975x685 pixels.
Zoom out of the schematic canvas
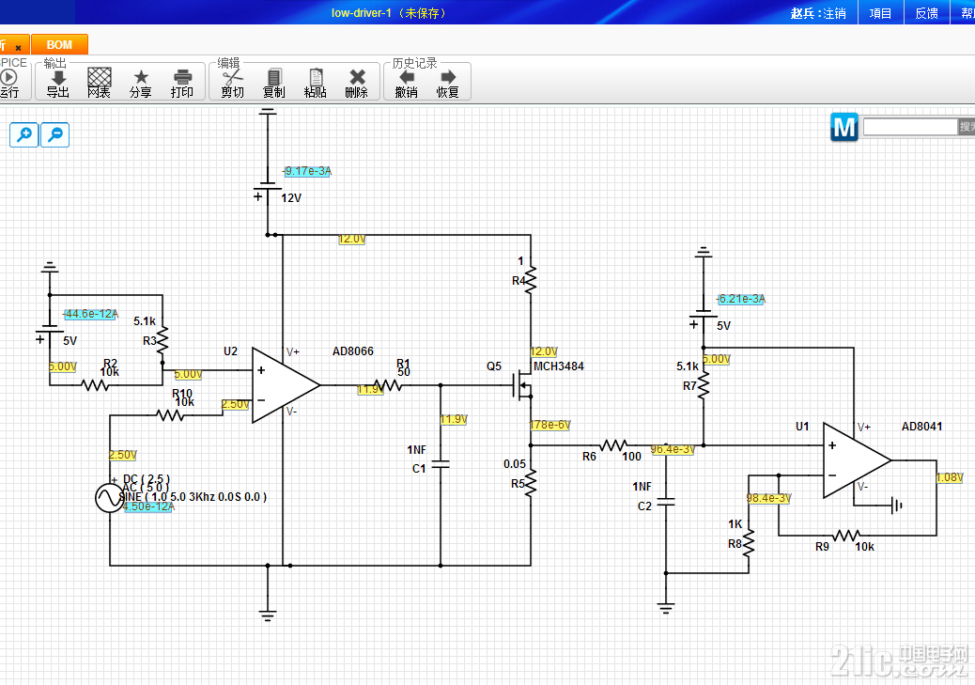click(55, 134)
